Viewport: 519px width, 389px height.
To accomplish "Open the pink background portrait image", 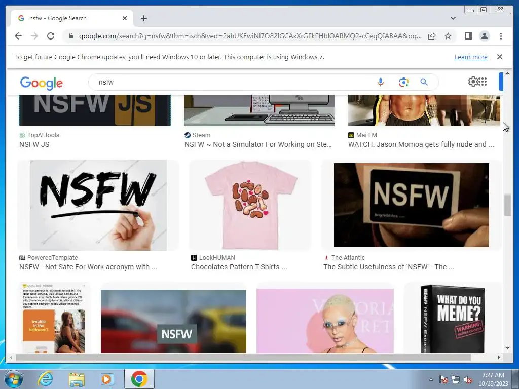I will point(325,321).
